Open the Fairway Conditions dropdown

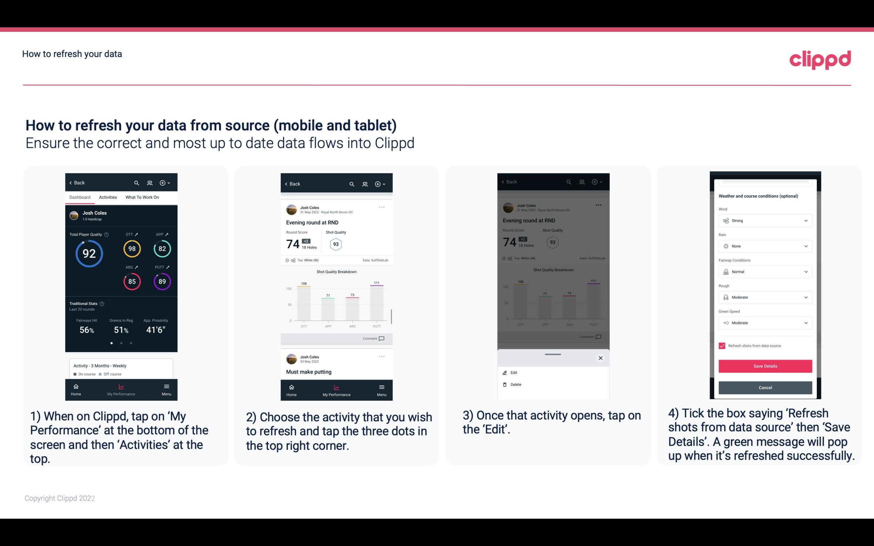[x=764, y=272]
